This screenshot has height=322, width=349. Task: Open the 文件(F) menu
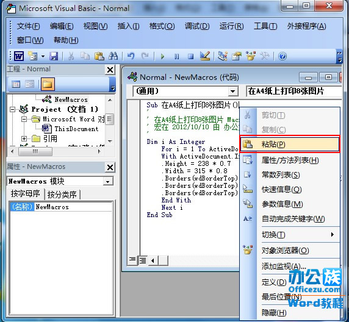(x=28, y=26)
